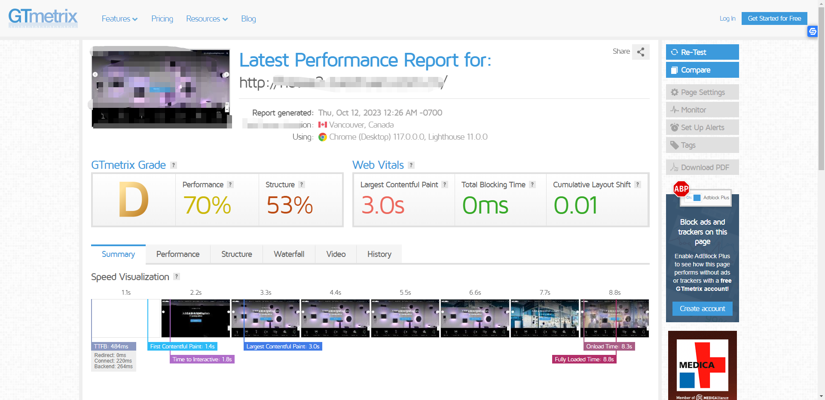Image resolution: width=825 pixels, height=400 pixels.
Task: Click the Create account button
Action: [x=702, y=308]
